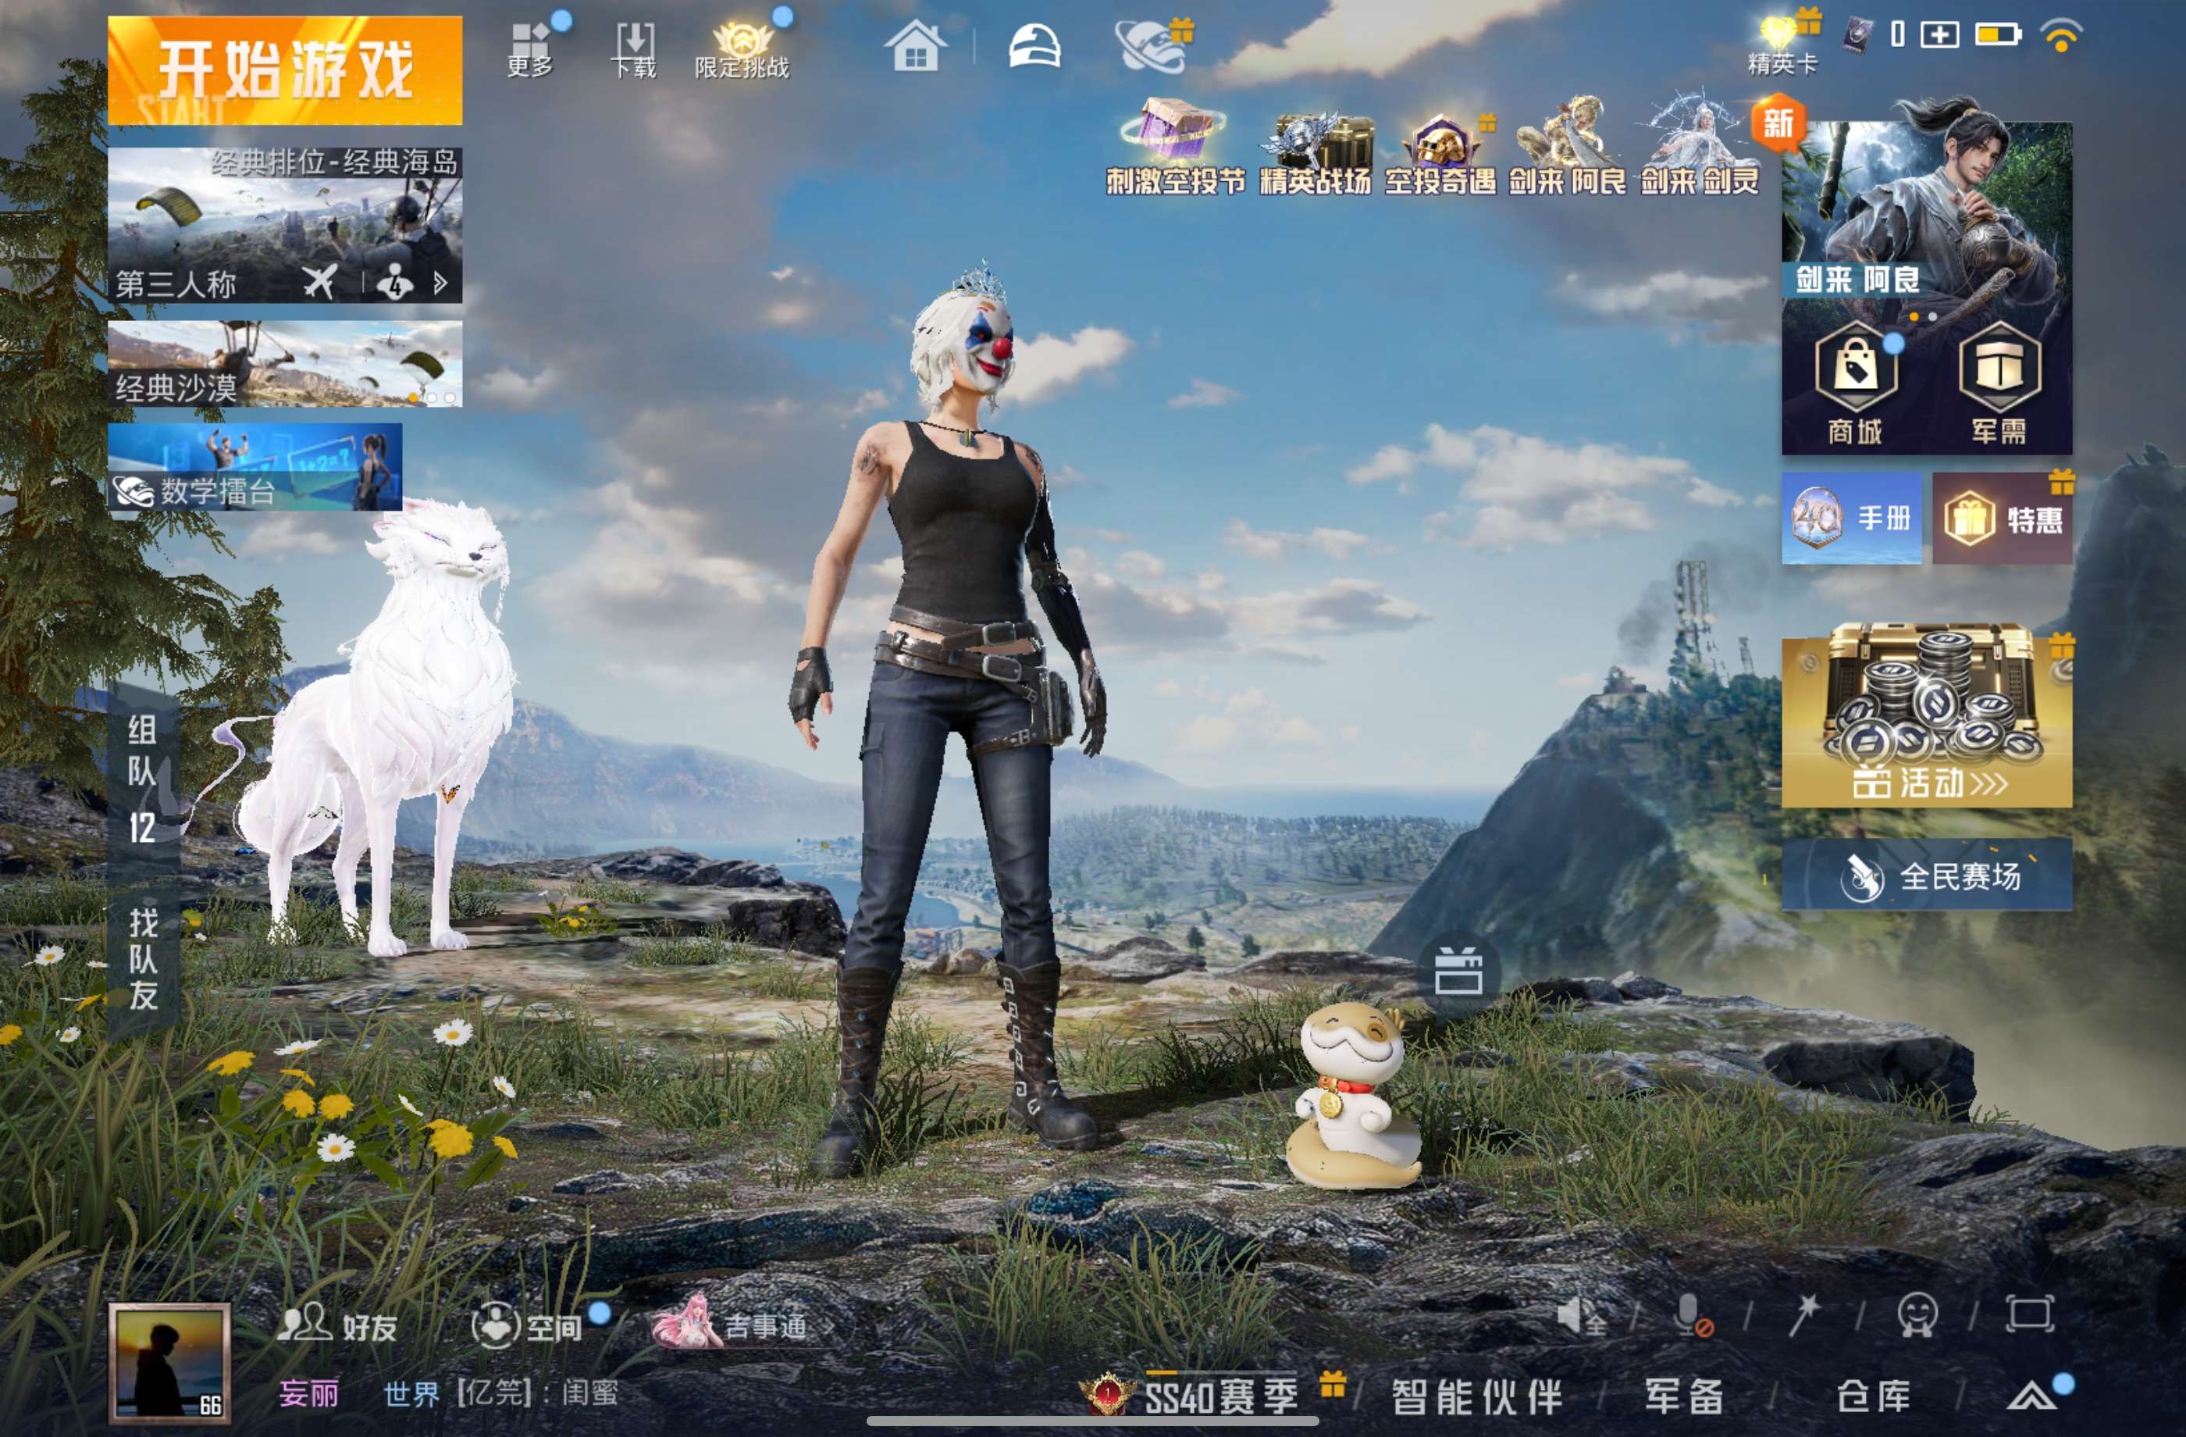Open the world chat message line
Viewport: 2186px width, 1437px height.
pos(500,1393)
